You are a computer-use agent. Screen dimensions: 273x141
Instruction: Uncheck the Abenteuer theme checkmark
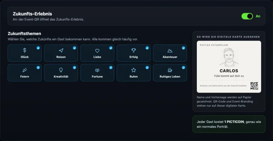tap(184, 48)
